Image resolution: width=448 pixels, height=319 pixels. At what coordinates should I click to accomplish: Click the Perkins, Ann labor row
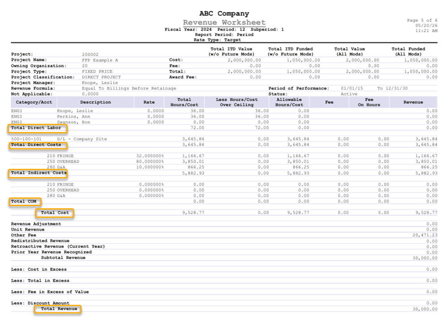click(x=224, y=116)
